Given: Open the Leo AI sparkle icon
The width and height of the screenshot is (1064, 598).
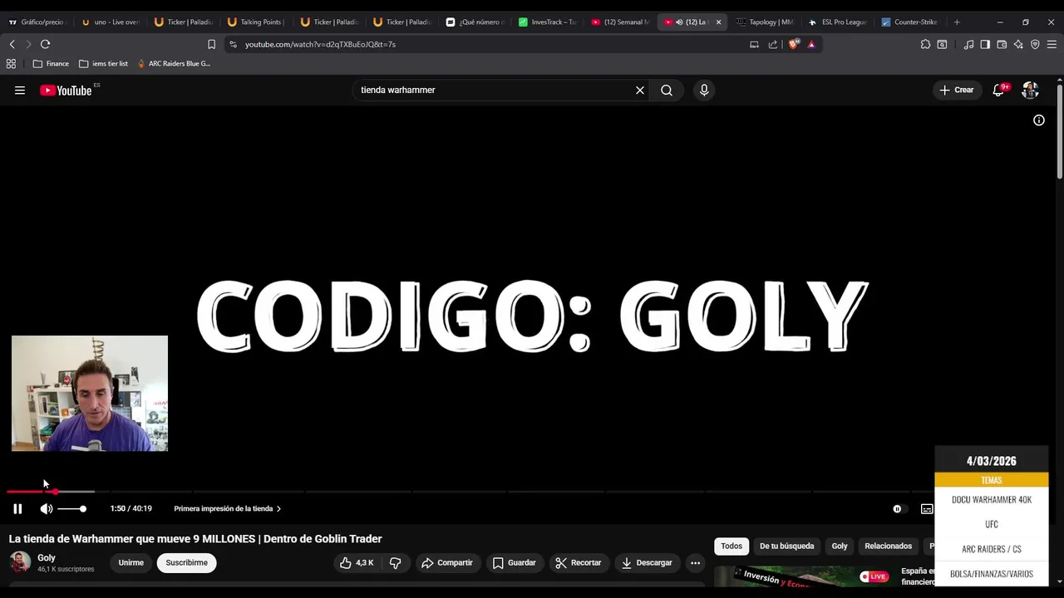Looking at the screenshot, I should pos(1018,45).
